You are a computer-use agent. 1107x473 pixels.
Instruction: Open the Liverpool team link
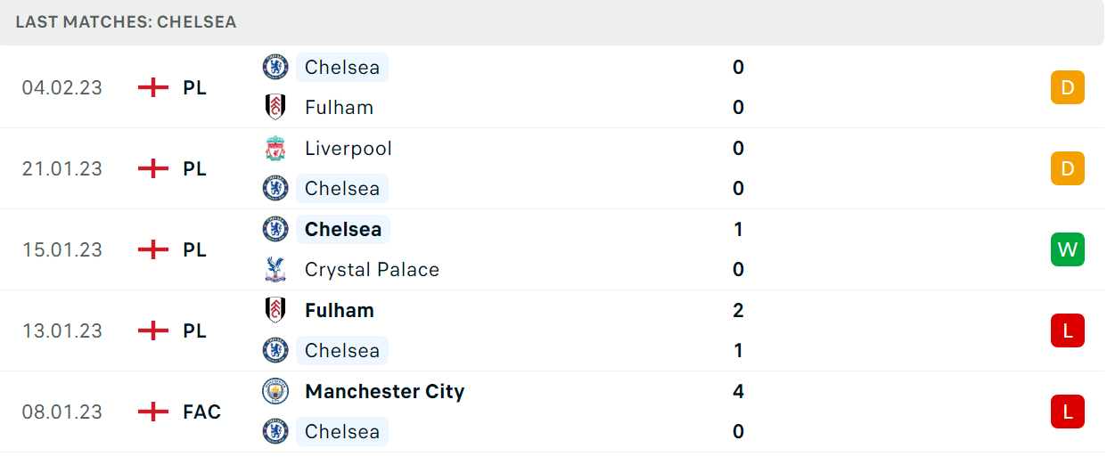pyautogui.click(x=348, y=149)
